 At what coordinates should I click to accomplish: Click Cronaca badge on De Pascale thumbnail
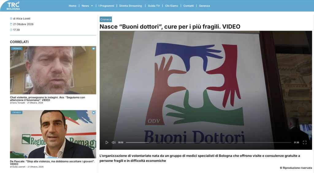point(17,112)
